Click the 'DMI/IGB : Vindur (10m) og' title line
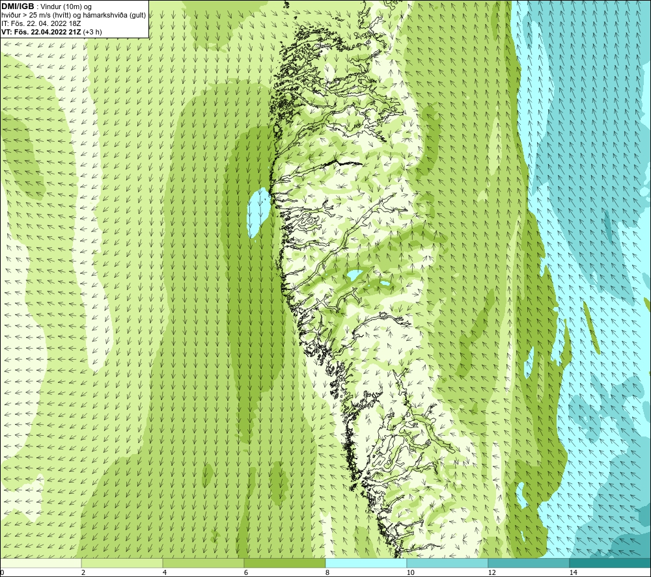 pyautogui.click(x=46, y=7)
